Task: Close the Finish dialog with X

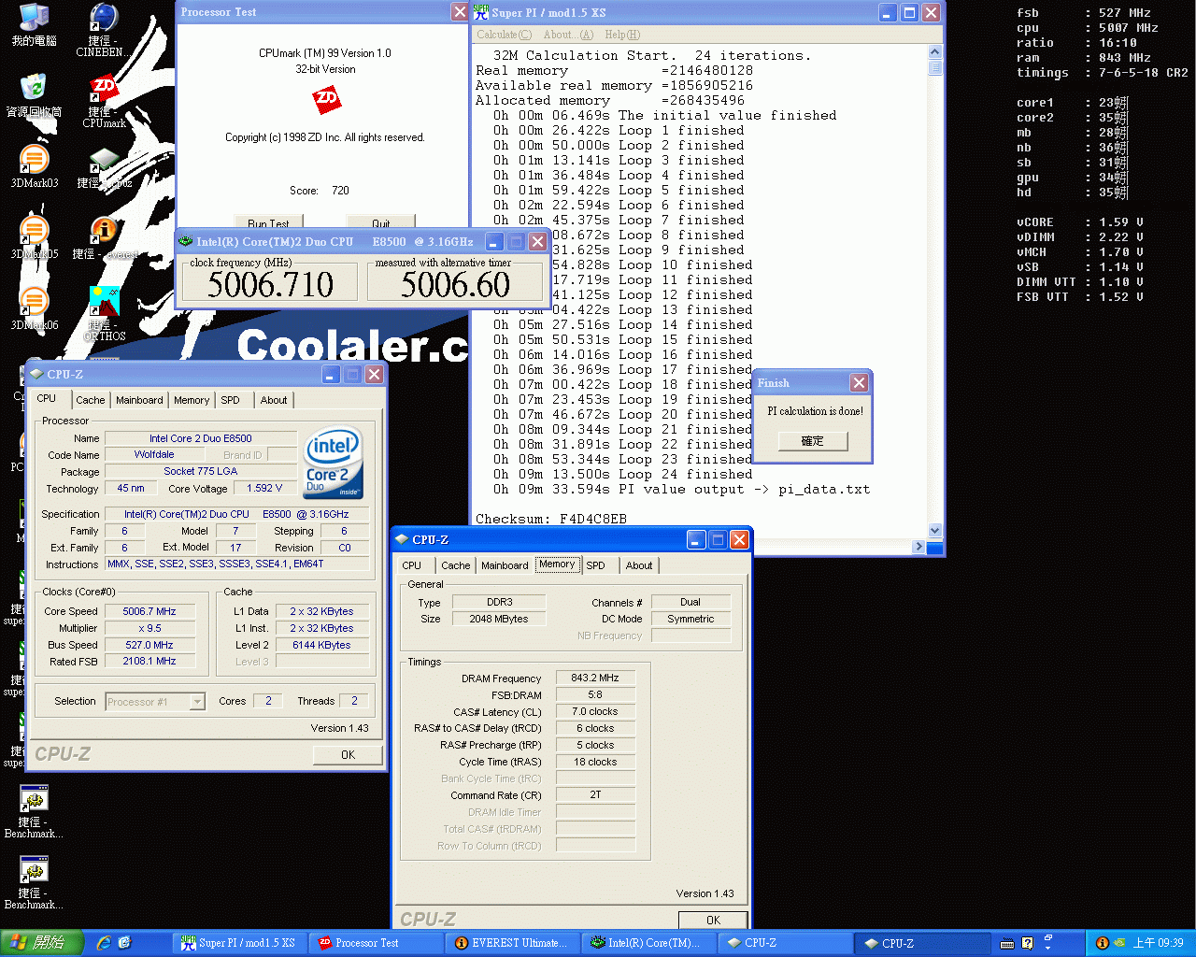Action: click(859, 383)
